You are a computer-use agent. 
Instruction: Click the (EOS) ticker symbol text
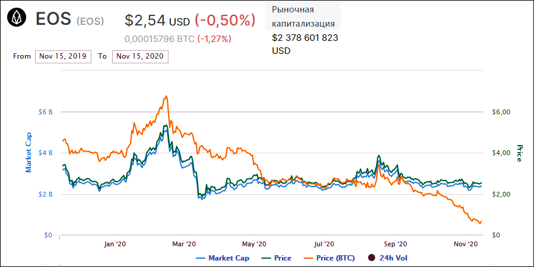point(90,21)
